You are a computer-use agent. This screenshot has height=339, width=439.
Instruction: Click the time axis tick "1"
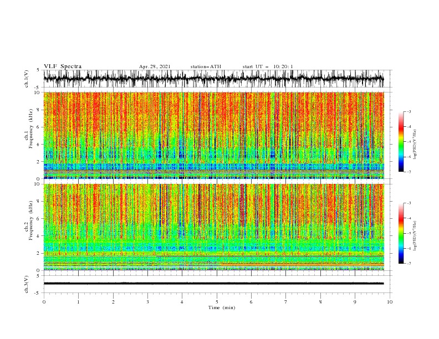[78, 302]
